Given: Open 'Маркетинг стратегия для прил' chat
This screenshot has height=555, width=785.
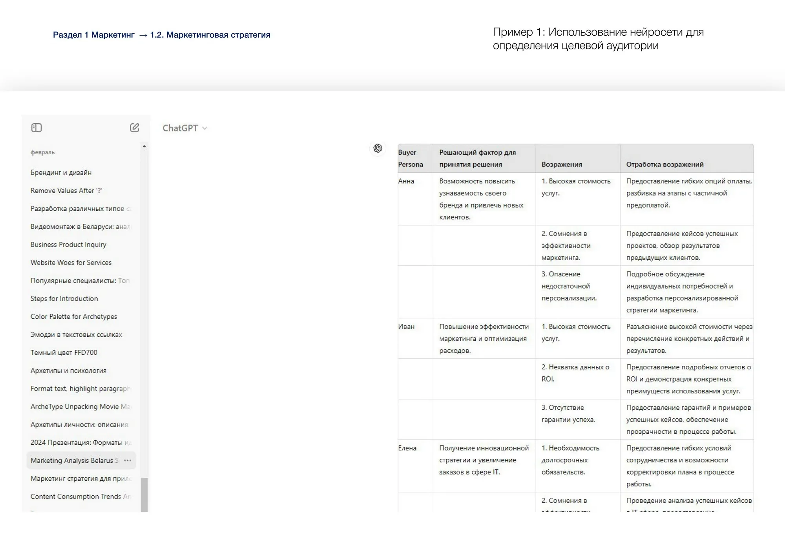Looking at the screenshot, I should click(81, 478).
